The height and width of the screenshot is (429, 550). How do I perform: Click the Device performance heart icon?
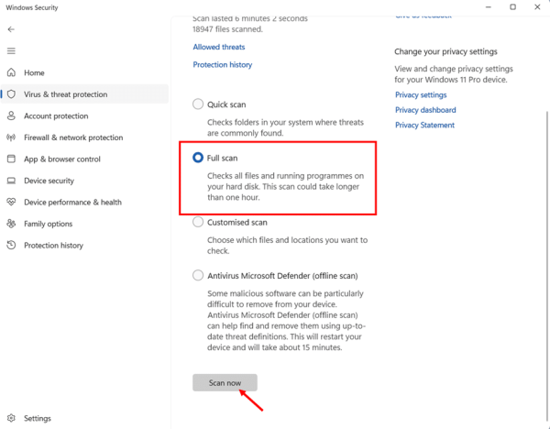coord(11,202)
